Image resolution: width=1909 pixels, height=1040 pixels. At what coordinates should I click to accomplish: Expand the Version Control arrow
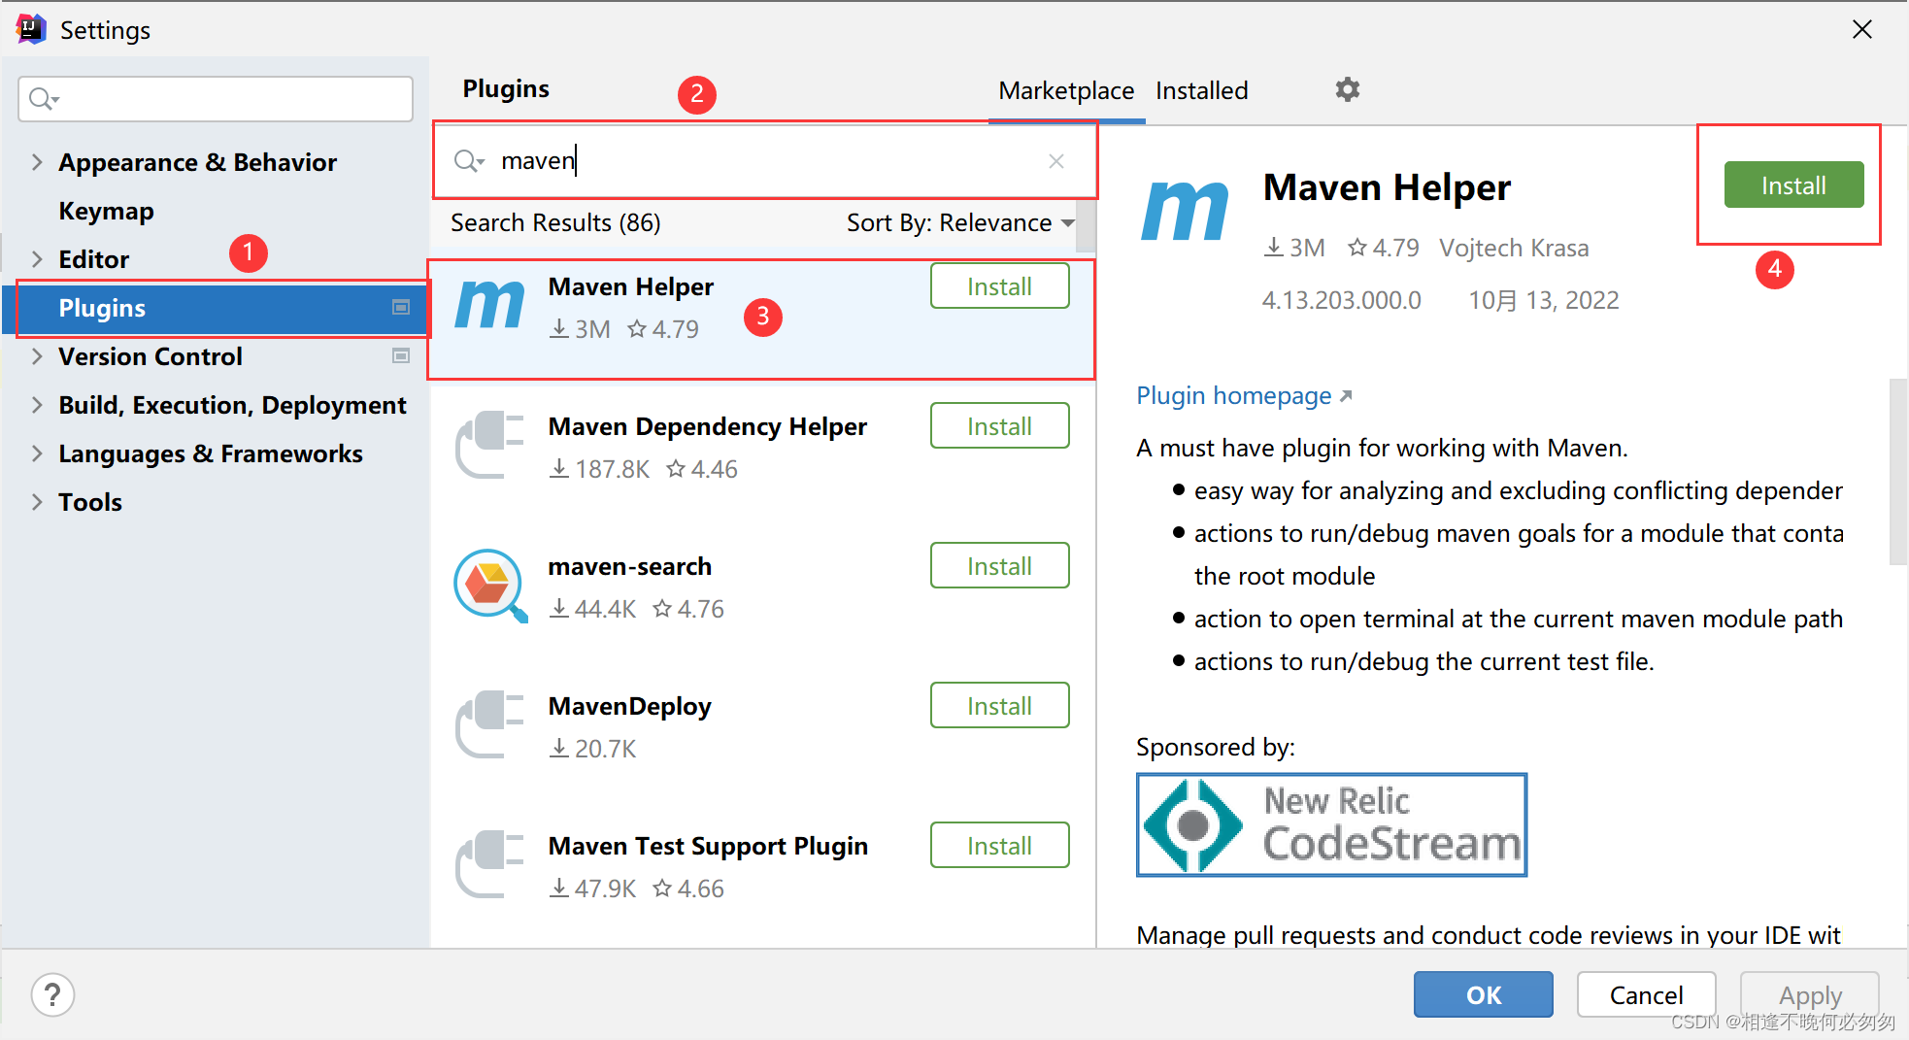[37, 356]
